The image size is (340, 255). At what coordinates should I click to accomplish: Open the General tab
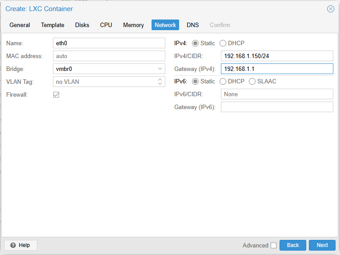pos(20,25)
